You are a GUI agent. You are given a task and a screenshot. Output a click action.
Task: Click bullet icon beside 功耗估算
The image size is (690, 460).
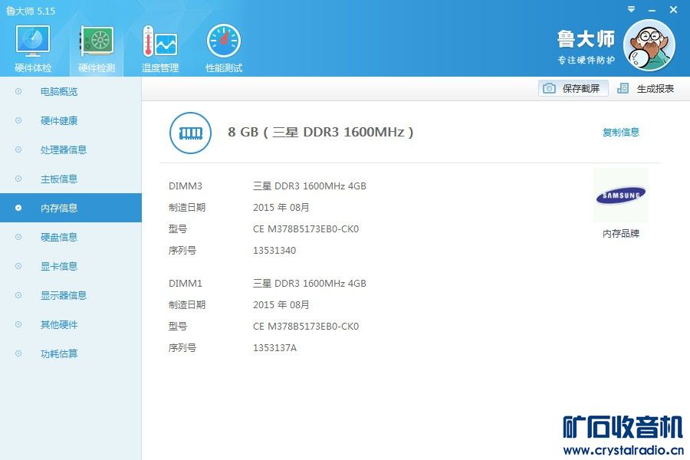click(18, 353)
